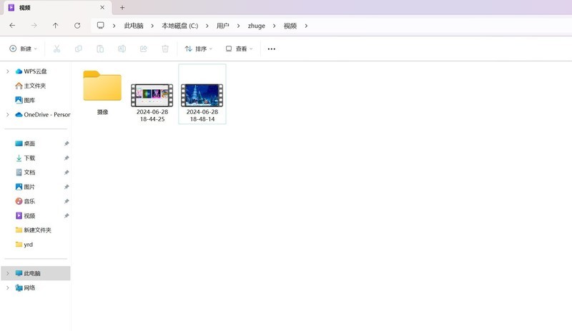Expand the OneDrive tree node
Image resolution: width=572 pixels, height=331 pixels.
[x=8, y=115]
